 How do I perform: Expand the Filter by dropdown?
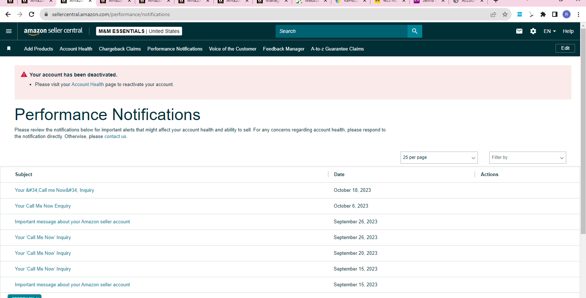528,157
